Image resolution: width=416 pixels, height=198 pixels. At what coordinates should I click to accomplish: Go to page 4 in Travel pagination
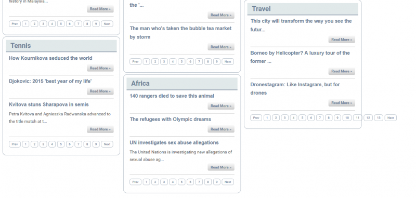(x=293, y=117)
